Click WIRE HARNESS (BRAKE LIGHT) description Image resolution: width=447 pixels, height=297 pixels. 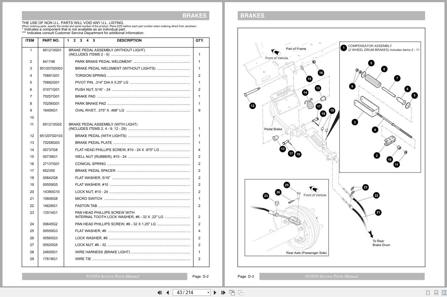click(x=103, y=252)
